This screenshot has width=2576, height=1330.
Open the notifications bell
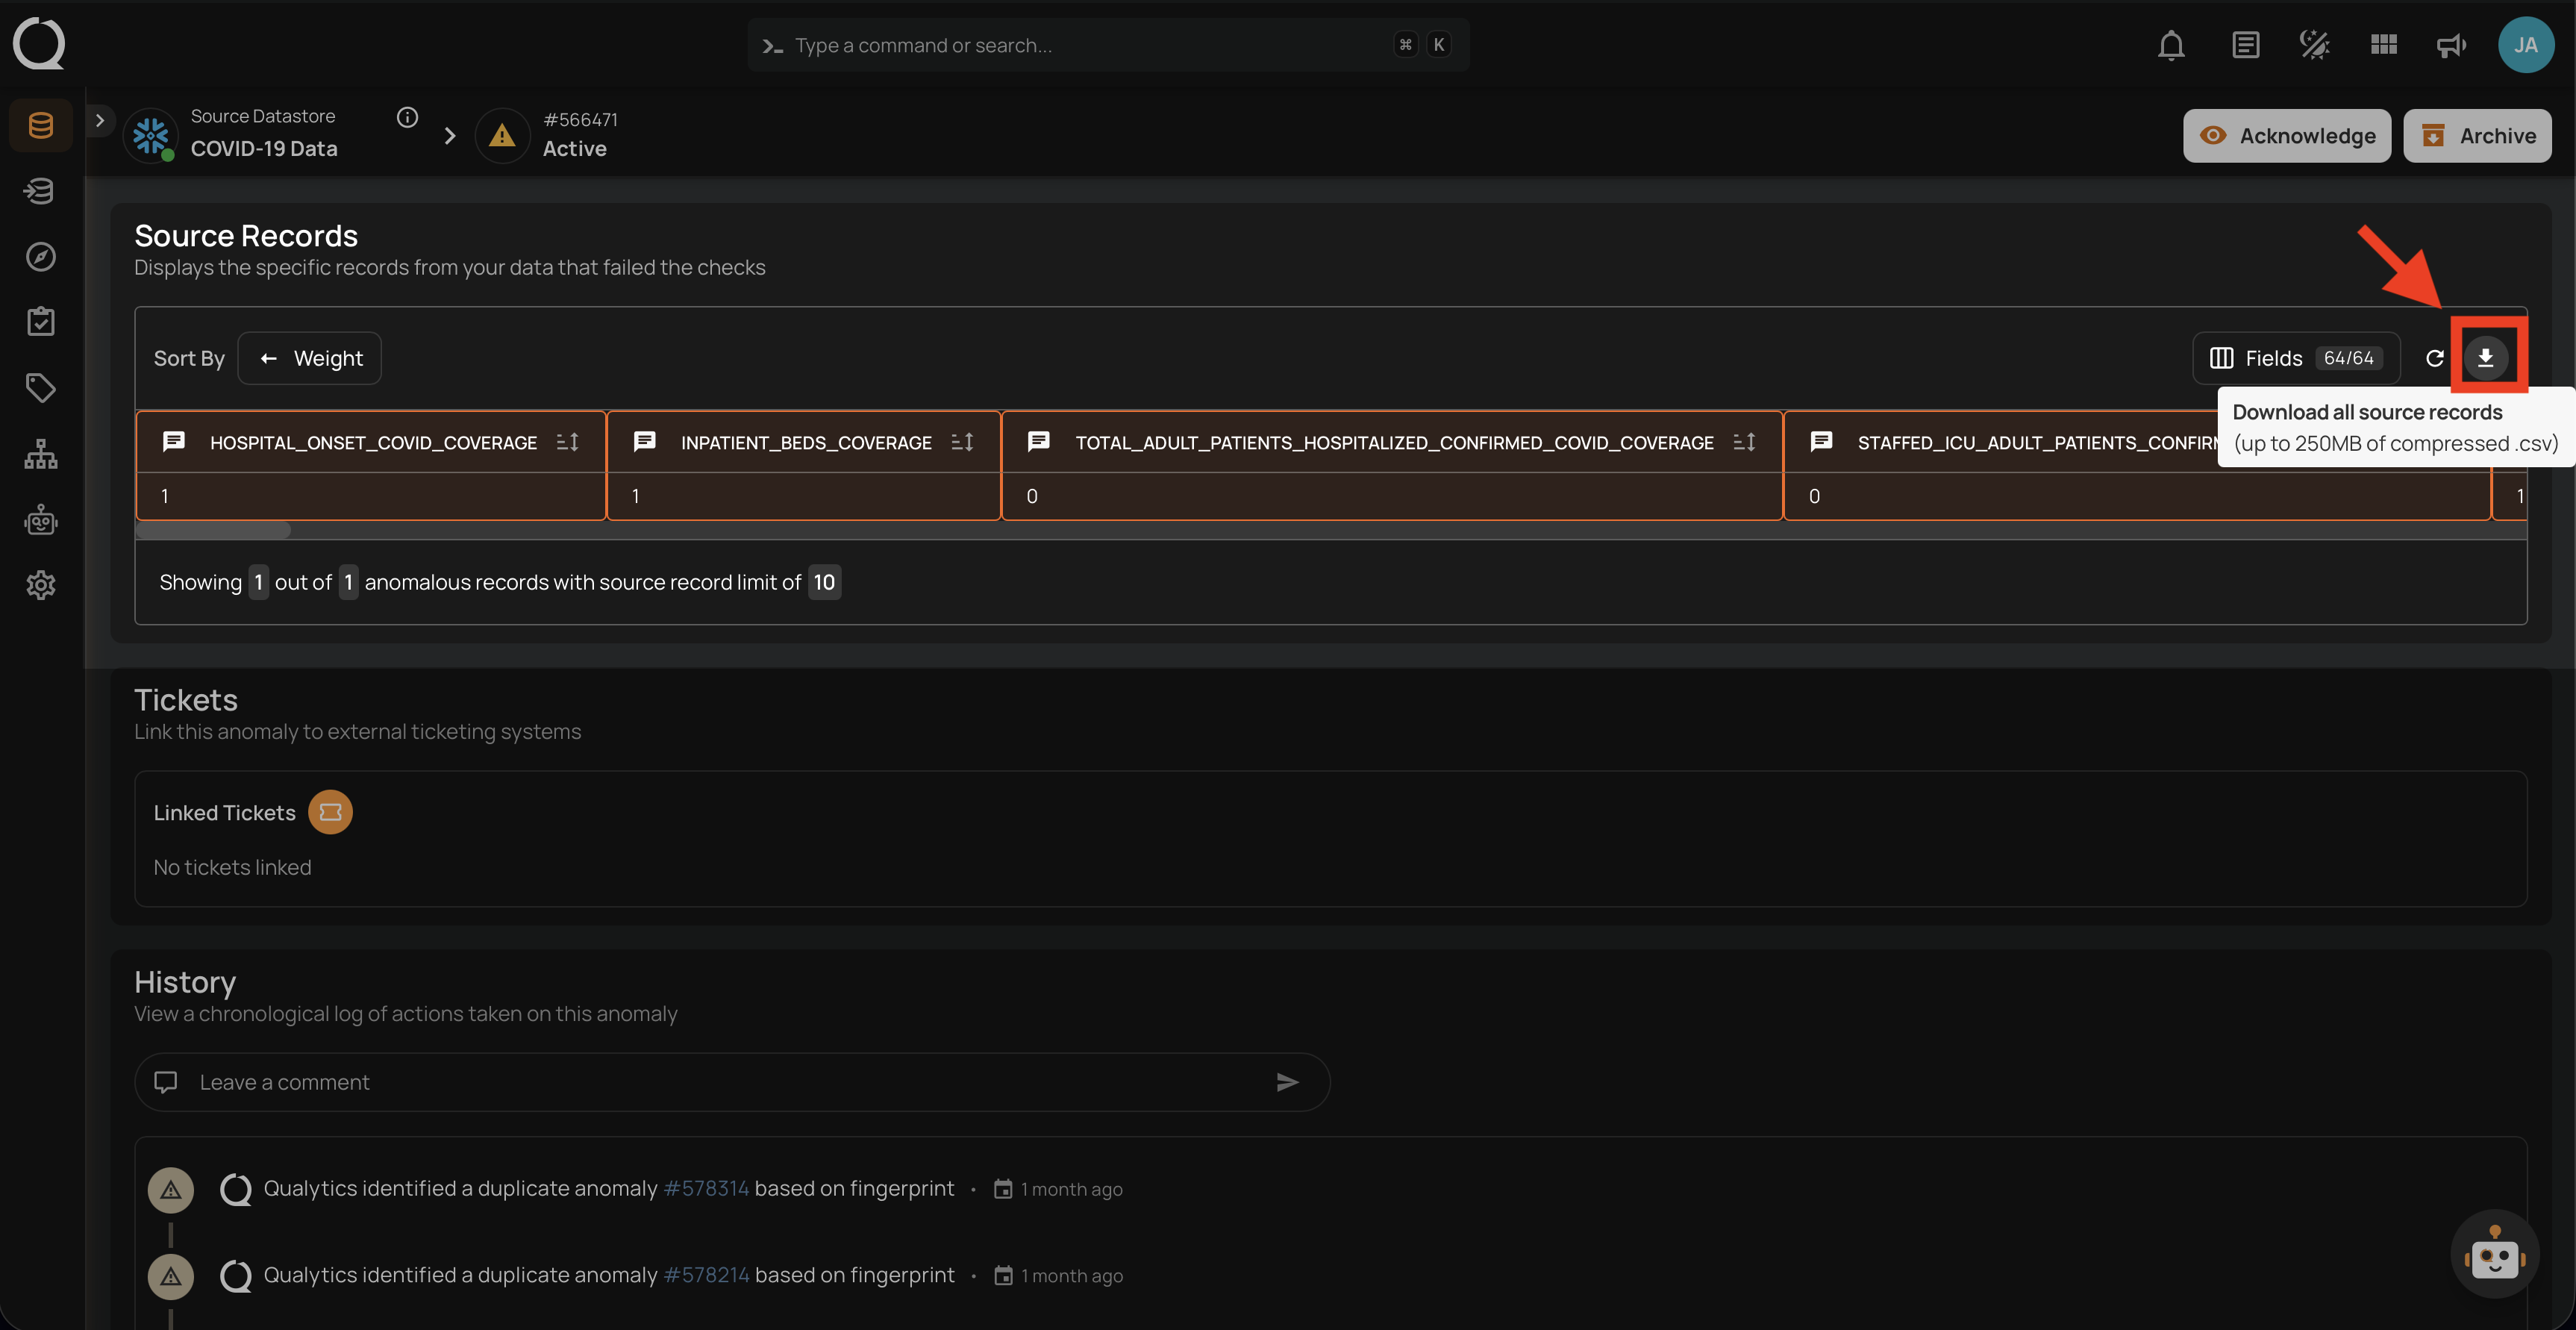click(x=2171, y=45)
